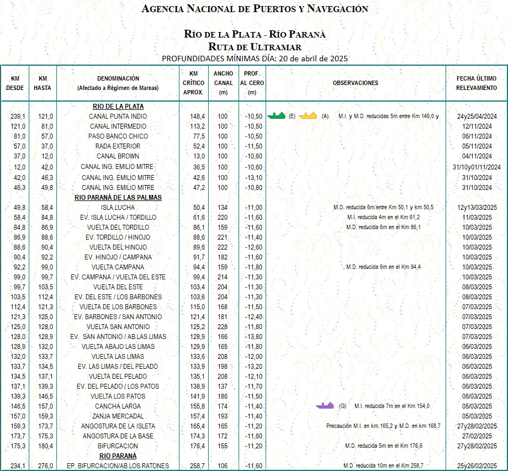The width and height of the screenshot is (508, 471).
Task: Click the KM DESDE column header
Action: tap(15, 83)
